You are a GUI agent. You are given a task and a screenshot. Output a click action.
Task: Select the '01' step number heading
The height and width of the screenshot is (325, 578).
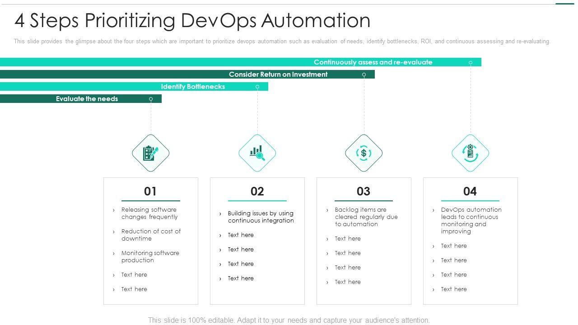point(150,191)
